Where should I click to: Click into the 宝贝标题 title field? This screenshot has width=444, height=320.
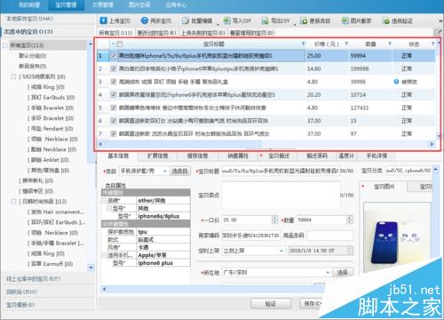pos(281,171)
